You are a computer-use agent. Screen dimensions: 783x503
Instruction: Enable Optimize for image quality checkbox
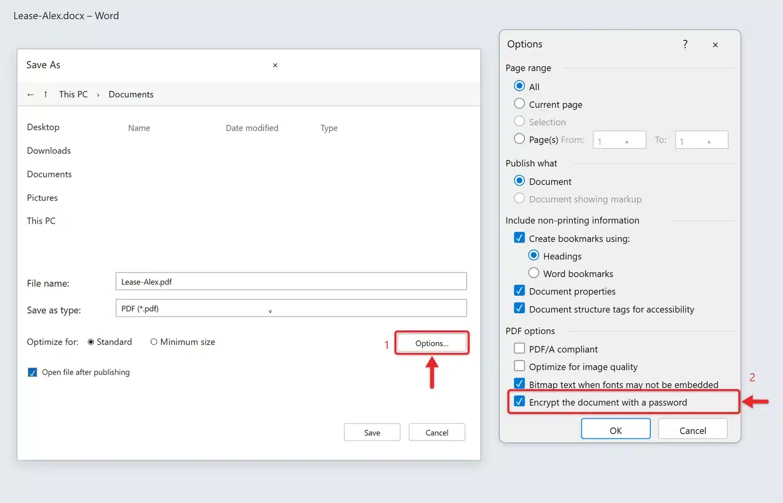pos(519,366)
